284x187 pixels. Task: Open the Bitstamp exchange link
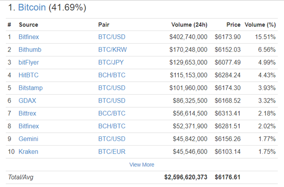30,88
